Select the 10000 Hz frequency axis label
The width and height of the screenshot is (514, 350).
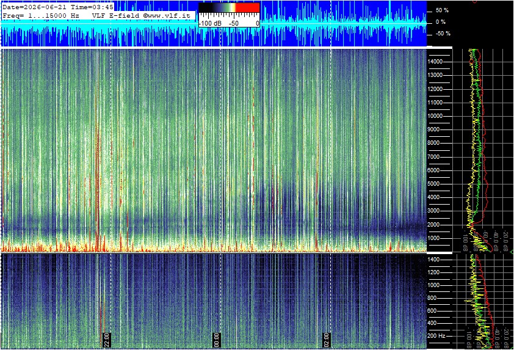tap(435, 116)
